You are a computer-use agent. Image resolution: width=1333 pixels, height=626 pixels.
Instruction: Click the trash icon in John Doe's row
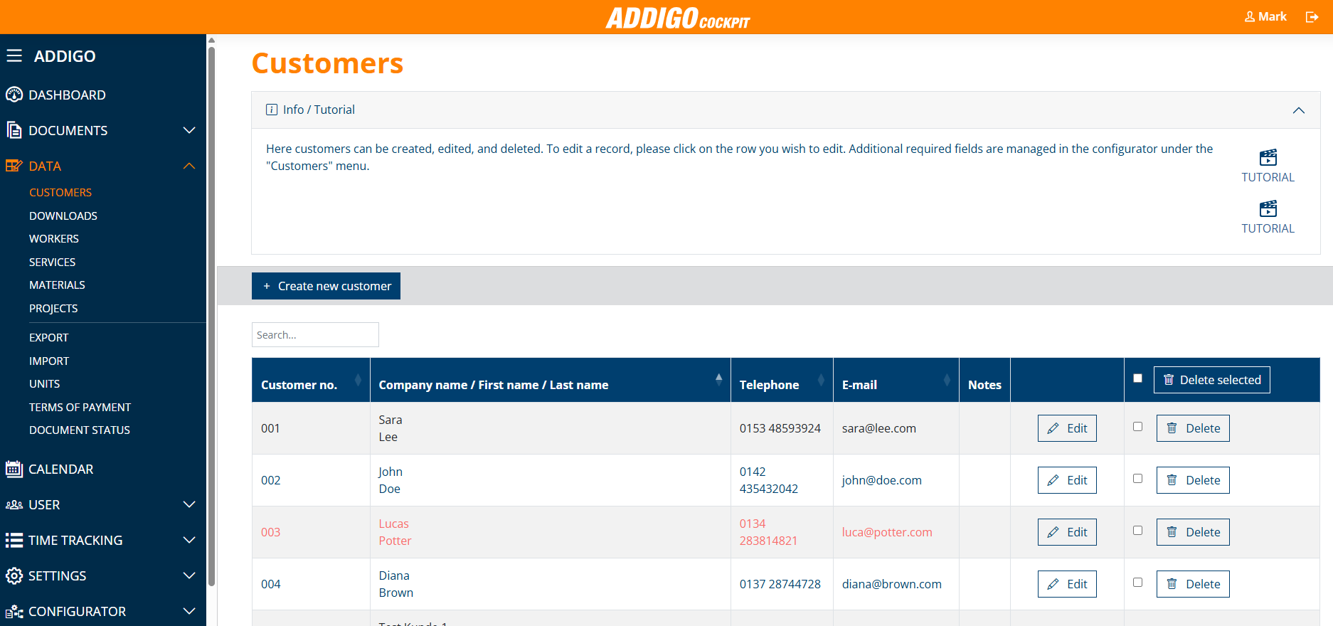[1172, 480]
